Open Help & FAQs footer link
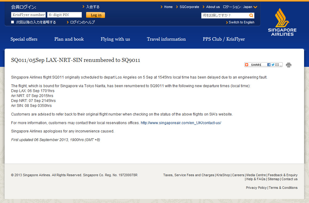The image size is (309, 203). [x=256, y=179]
